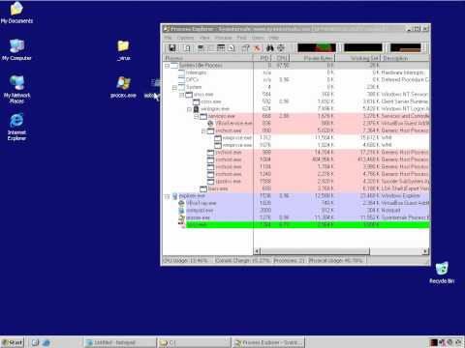Screen dimensions: 465x348
Task: Collapse the smss.exe tree node
Action: coord(181,95)
